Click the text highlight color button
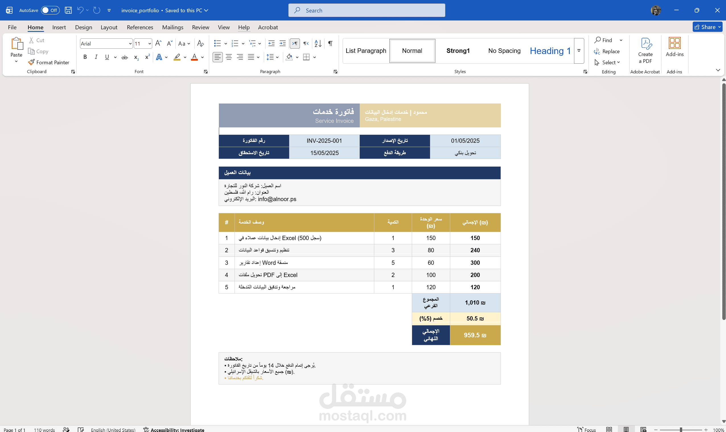Viewport: 726px width, 432px height. tap(177, 57)
